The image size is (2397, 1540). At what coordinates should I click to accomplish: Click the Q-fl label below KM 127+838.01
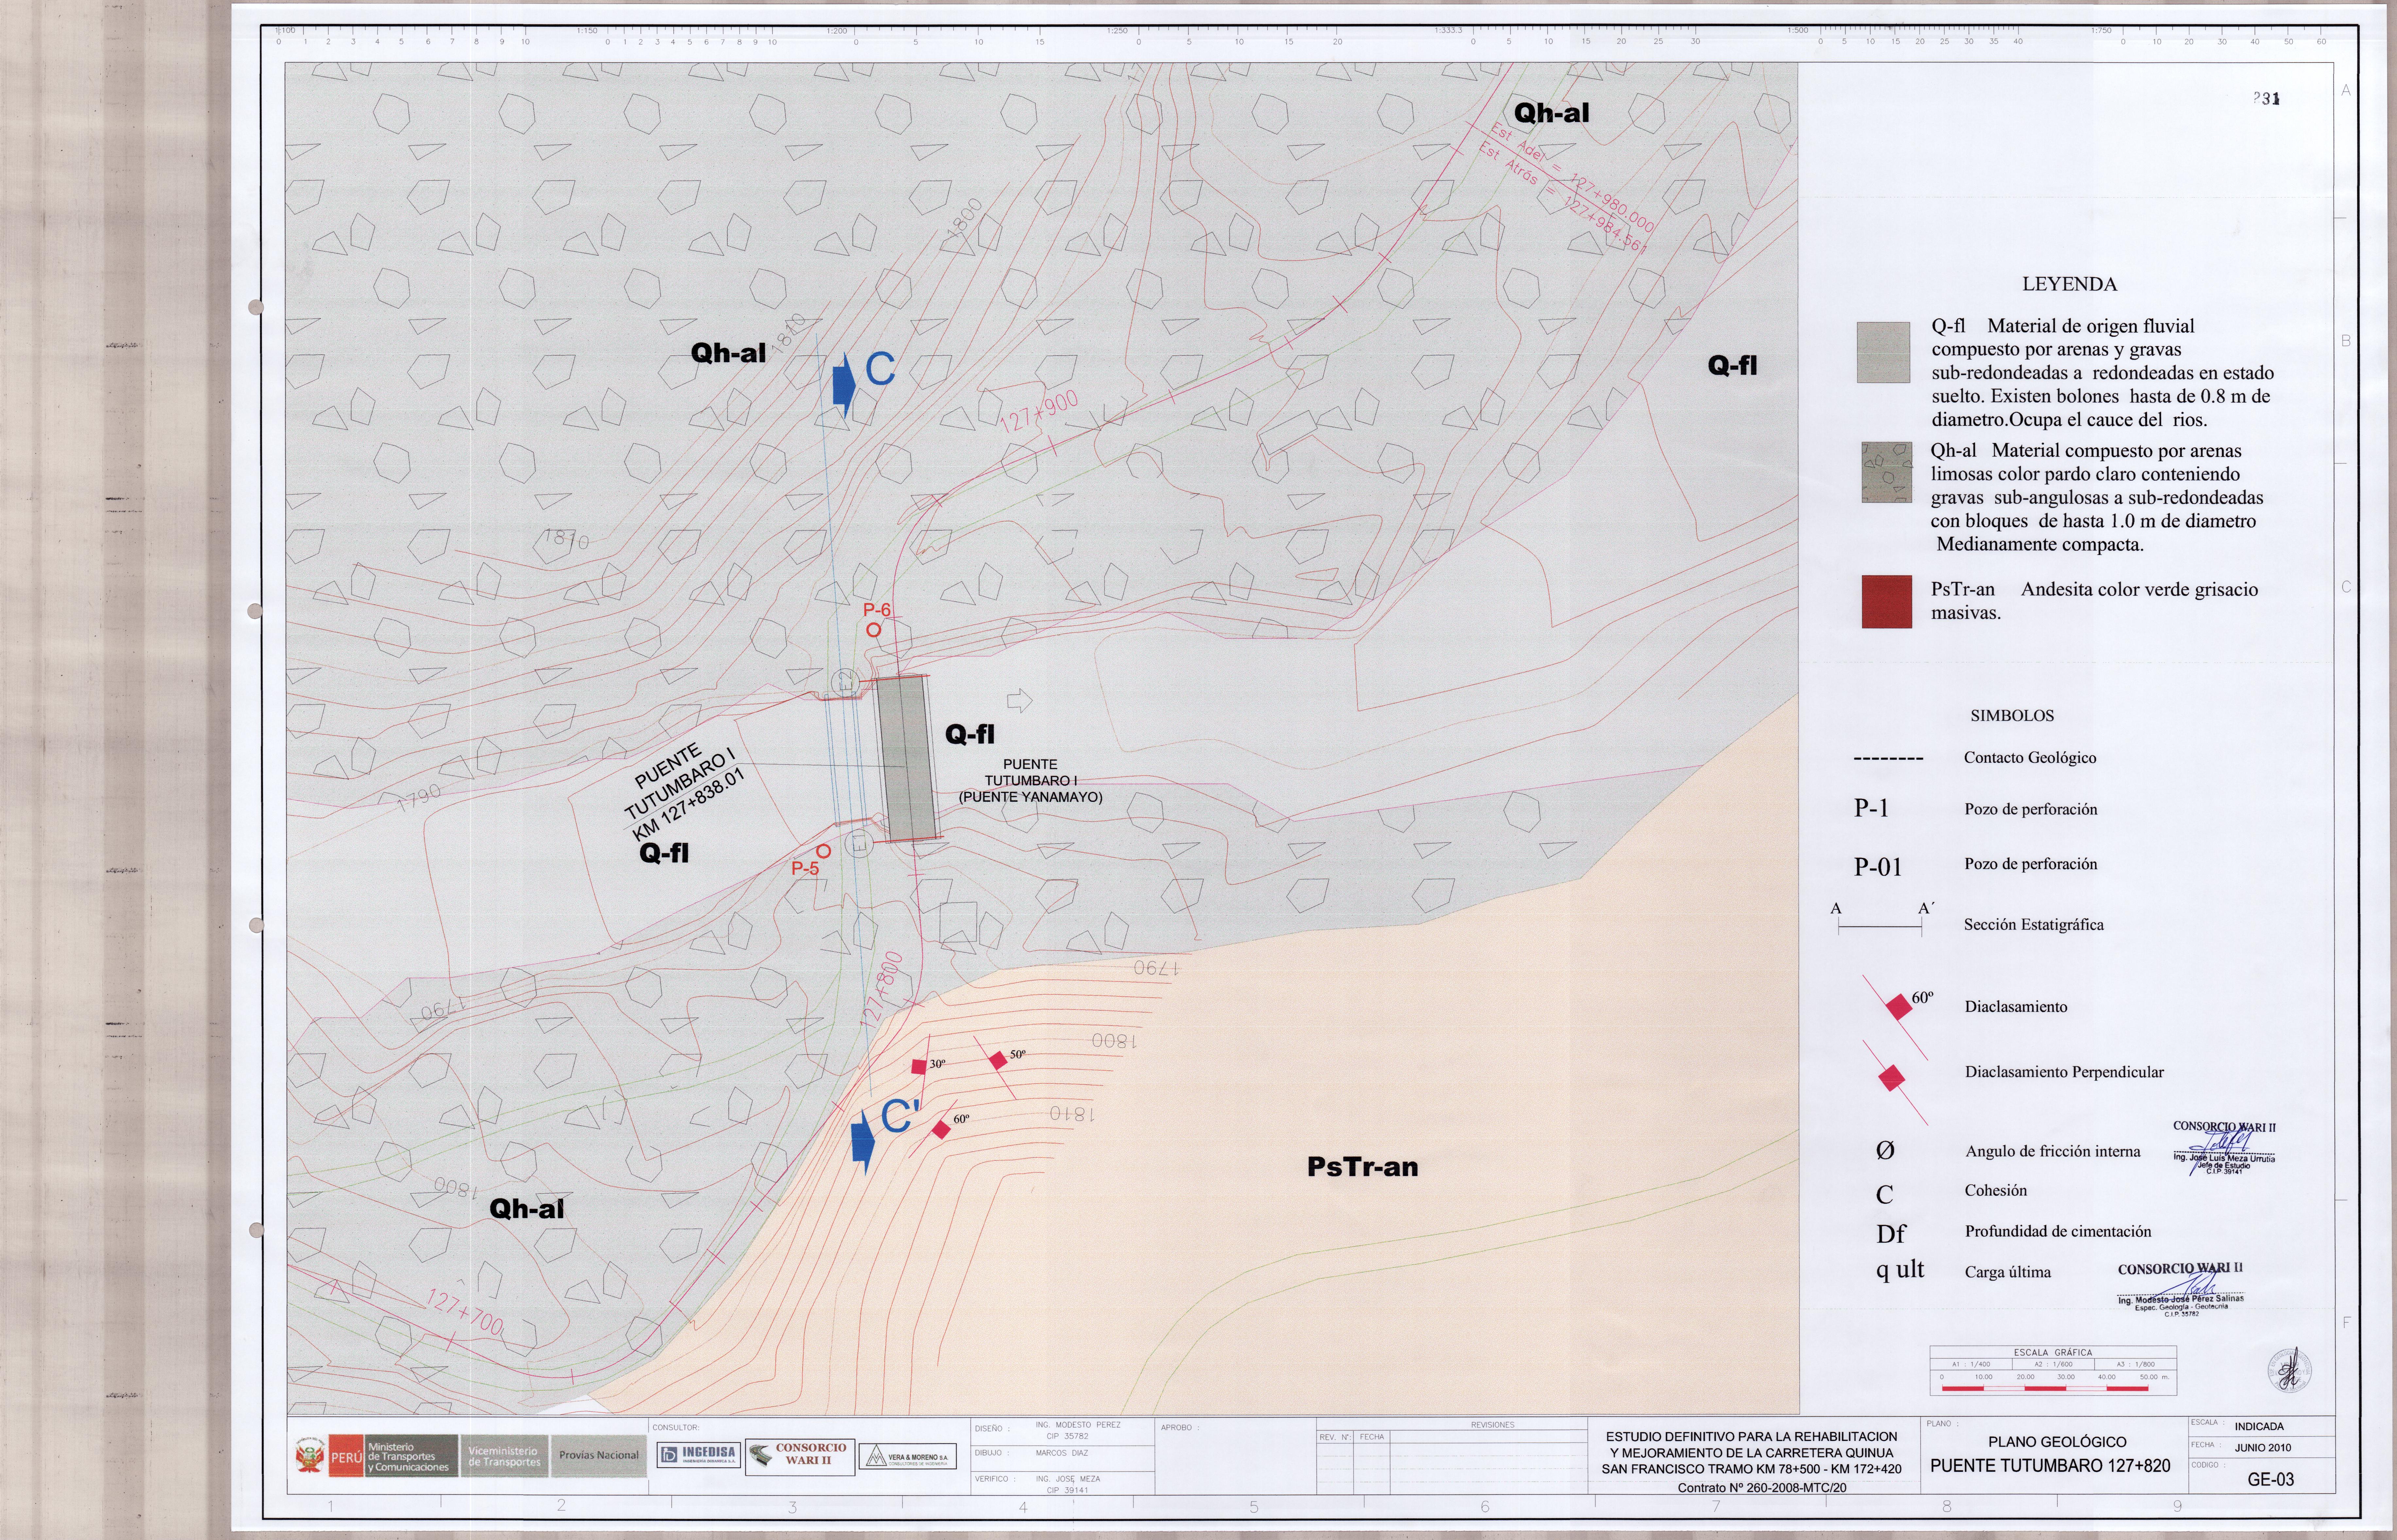tap(664, 853)
